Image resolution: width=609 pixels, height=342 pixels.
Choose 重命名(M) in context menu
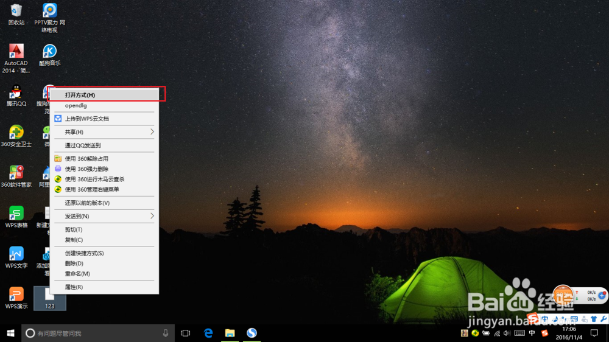click(x=104, y=274)
